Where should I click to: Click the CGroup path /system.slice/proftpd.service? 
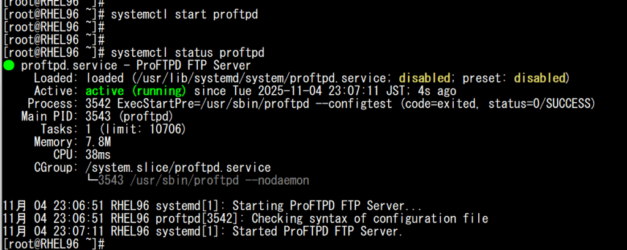pyautogui.click(x=178, y=167)
